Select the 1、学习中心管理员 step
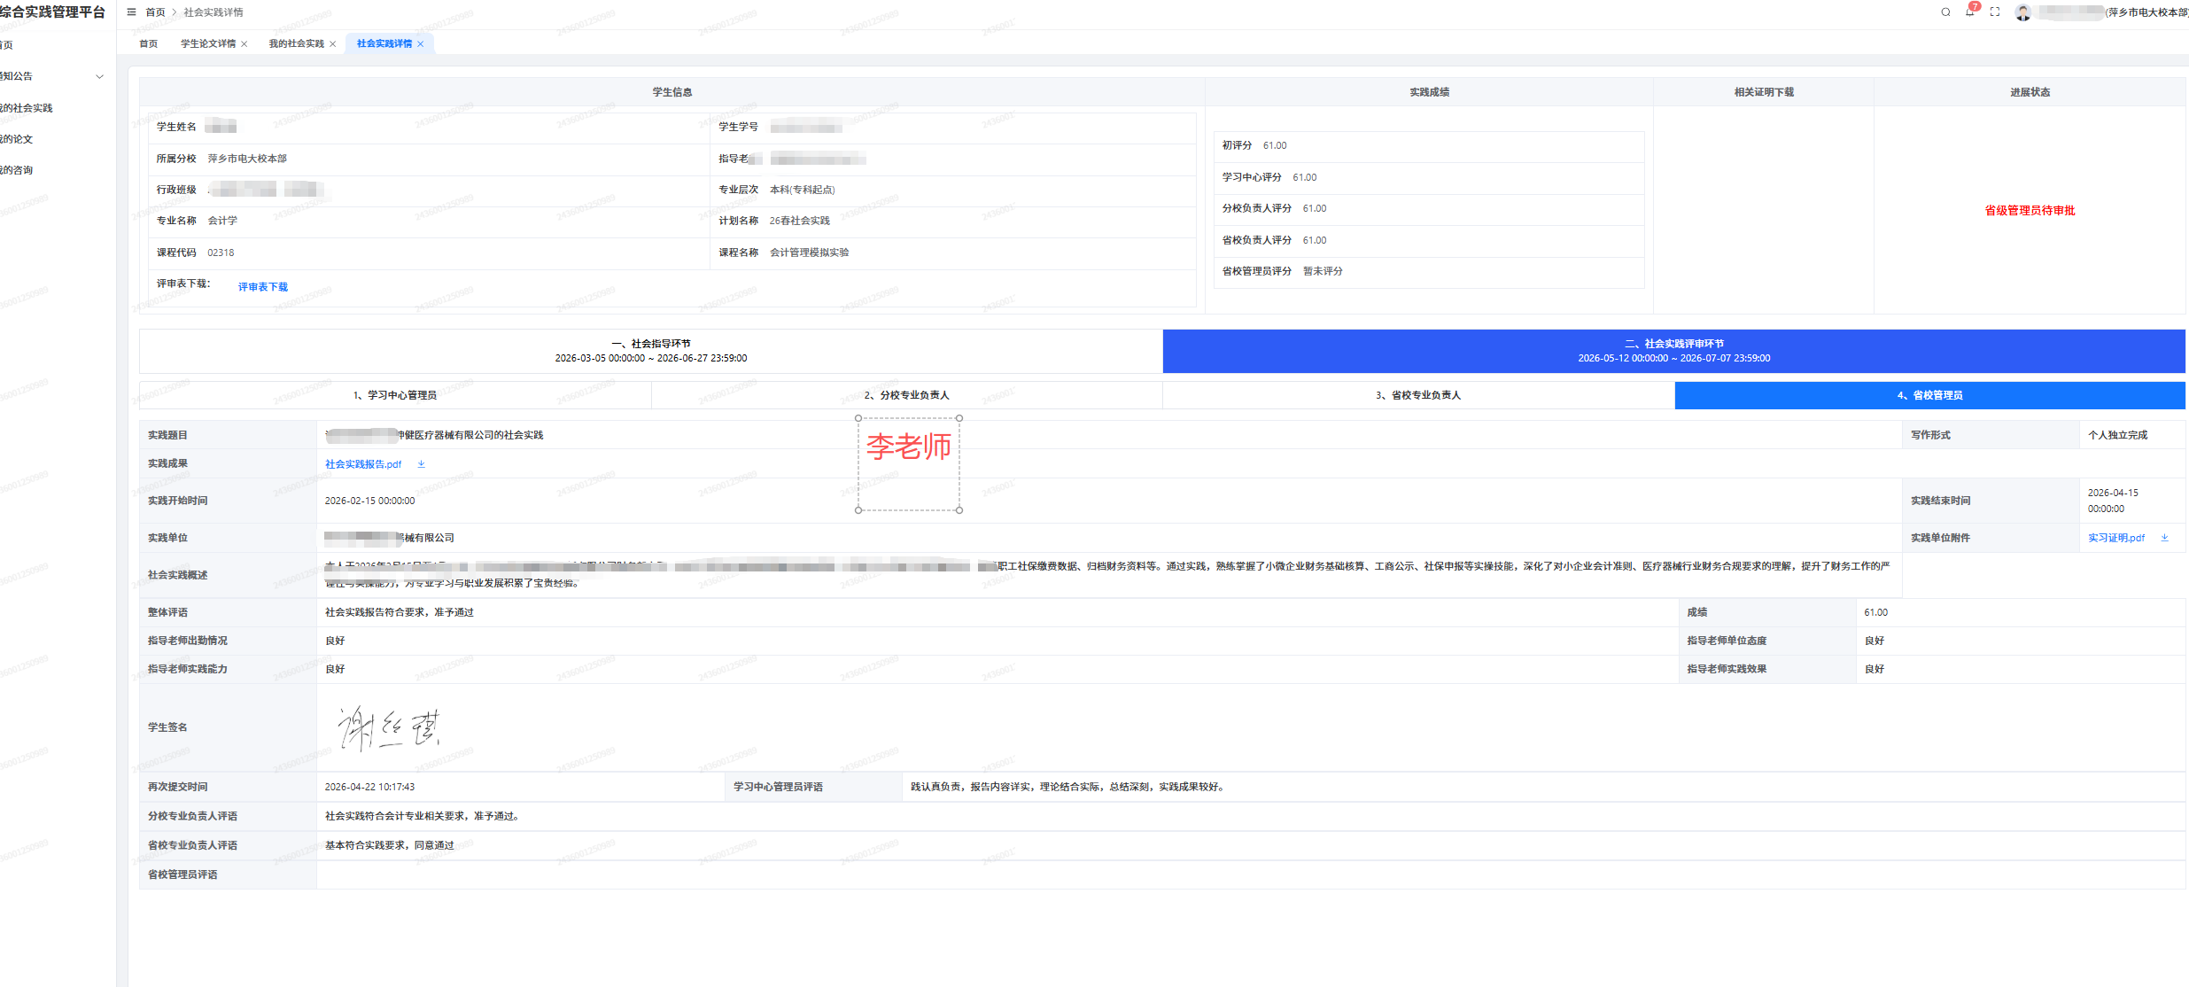This screenshot has height=987, width=2189. coord(395,395)
